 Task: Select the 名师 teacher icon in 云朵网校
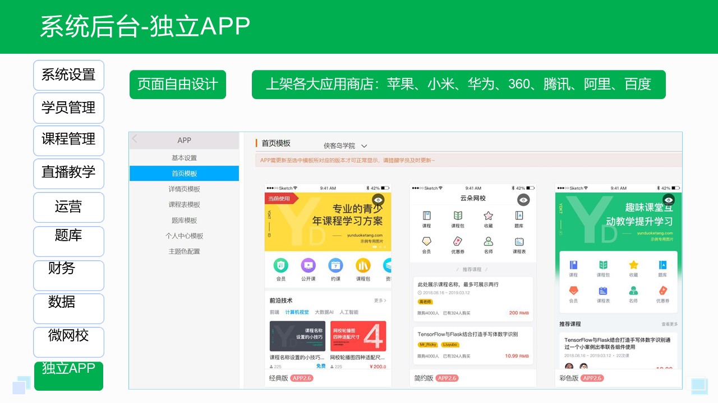pos(488,241)
